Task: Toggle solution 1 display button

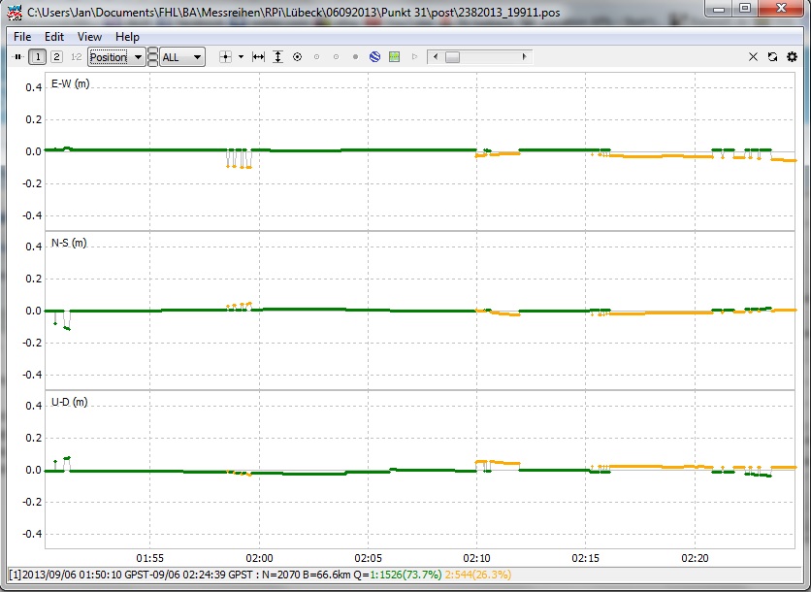Action: click(x=37, y=57)
